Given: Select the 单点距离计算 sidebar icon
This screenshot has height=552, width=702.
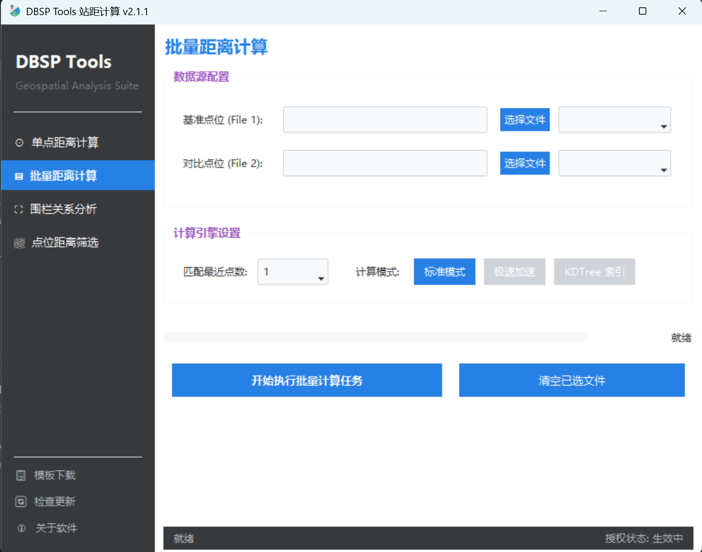Looking at the screenshot, I should point(20,143).
